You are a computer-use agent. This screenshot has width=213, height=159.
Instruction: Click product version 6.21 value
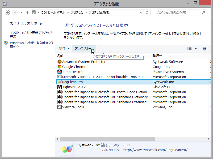[x=127, y=145]
